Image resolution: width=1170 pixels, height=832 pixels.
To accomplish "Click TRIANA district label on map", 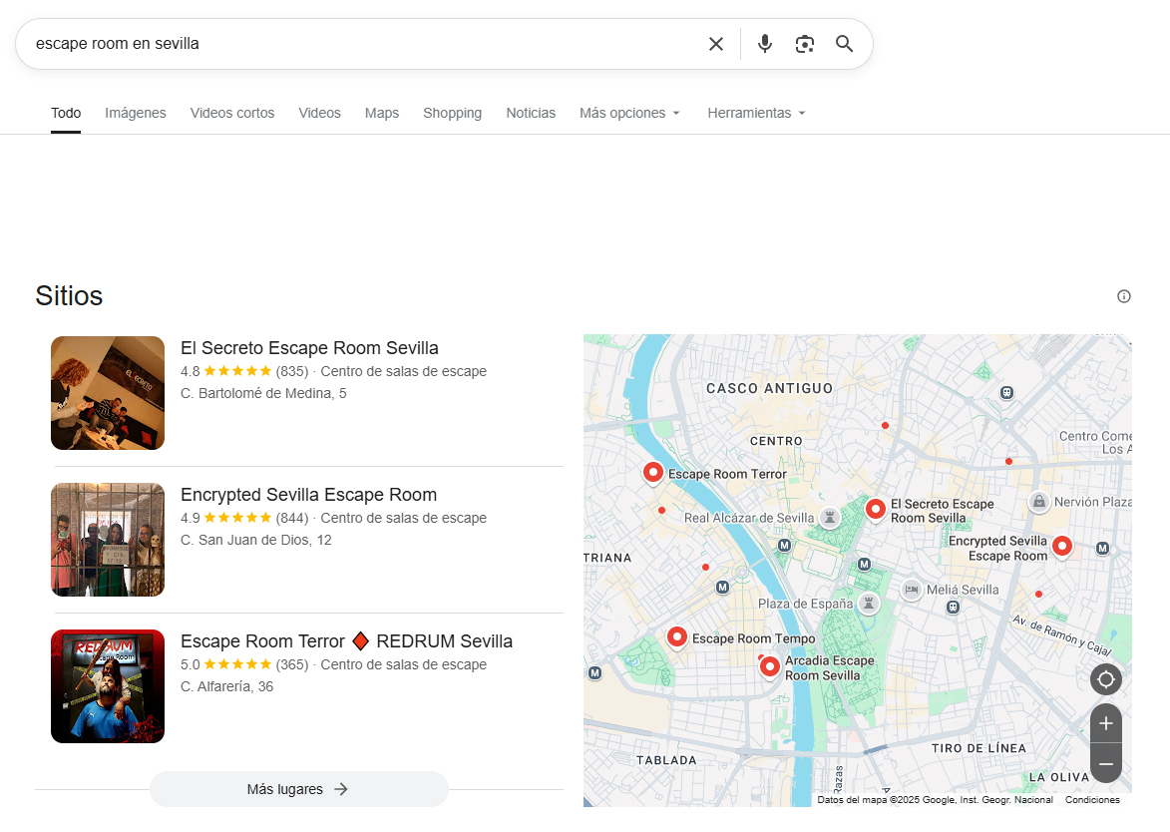I will (x=607, y=558).
